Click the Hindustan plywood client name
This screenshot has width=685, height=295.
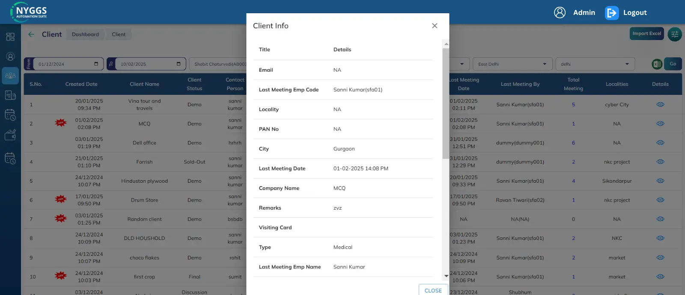[144, 181]
